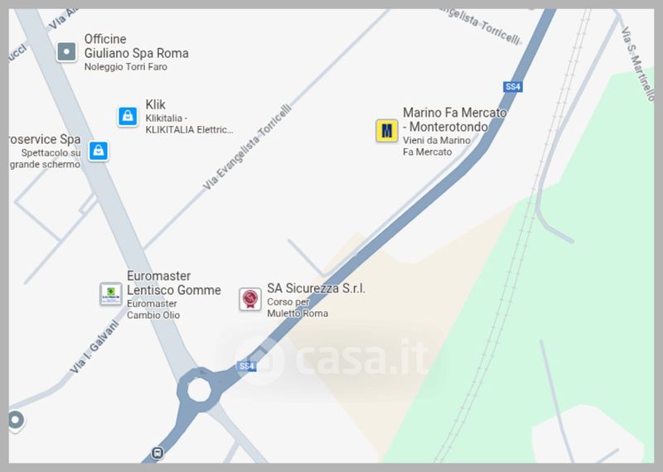Click the Marino Fa Mercato - Monterotondo label
663x472 pixels.
454,119
